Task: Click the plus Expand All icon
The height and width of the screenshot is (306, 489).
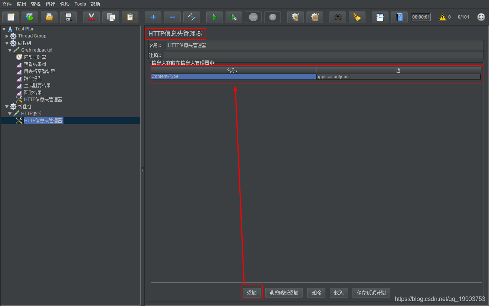Action: coord(153,17)
